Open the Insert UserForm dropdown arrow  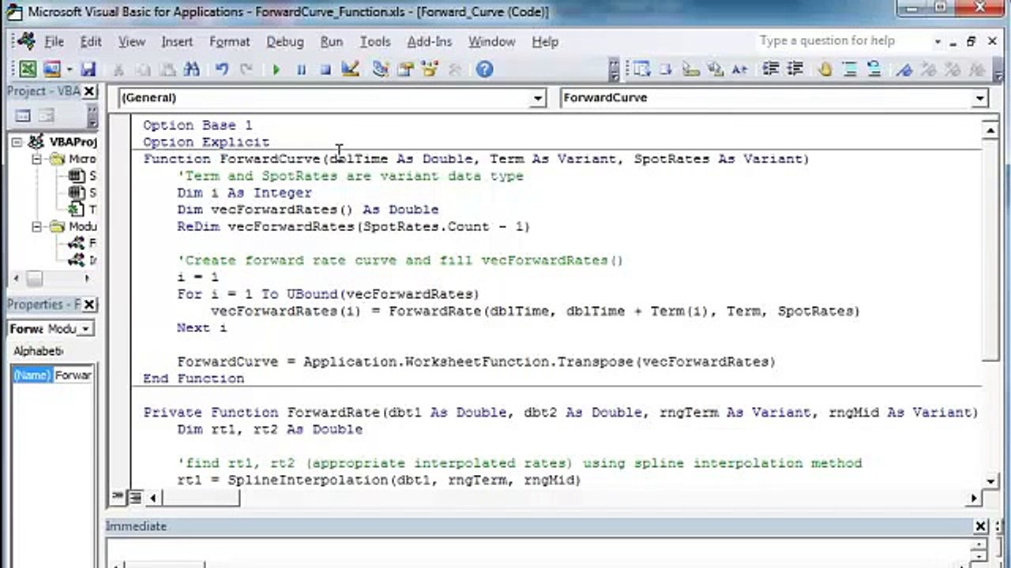coord(69,69)
